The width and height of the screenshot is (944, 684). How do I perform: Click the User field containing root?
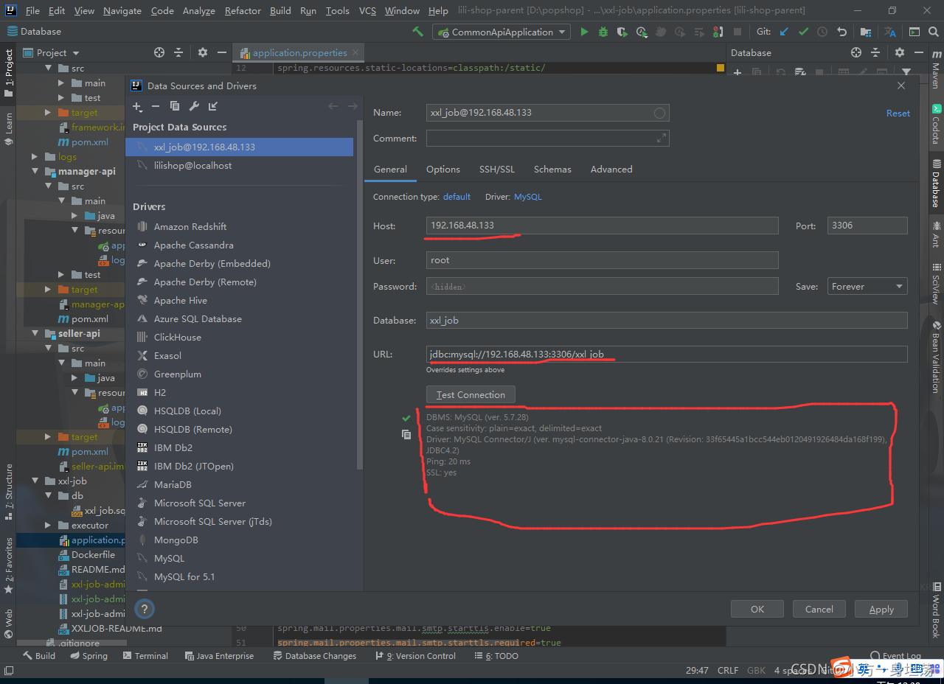(x=602, y=260)
